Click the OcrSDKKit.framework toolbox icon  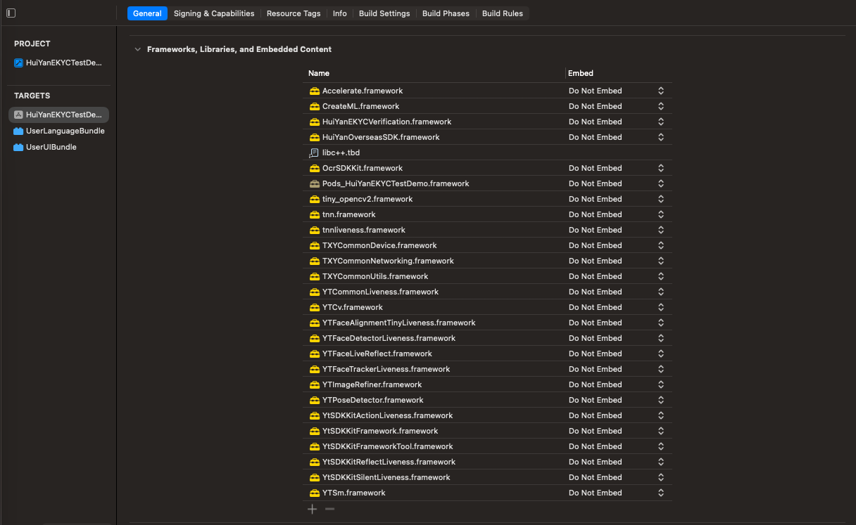315,168
